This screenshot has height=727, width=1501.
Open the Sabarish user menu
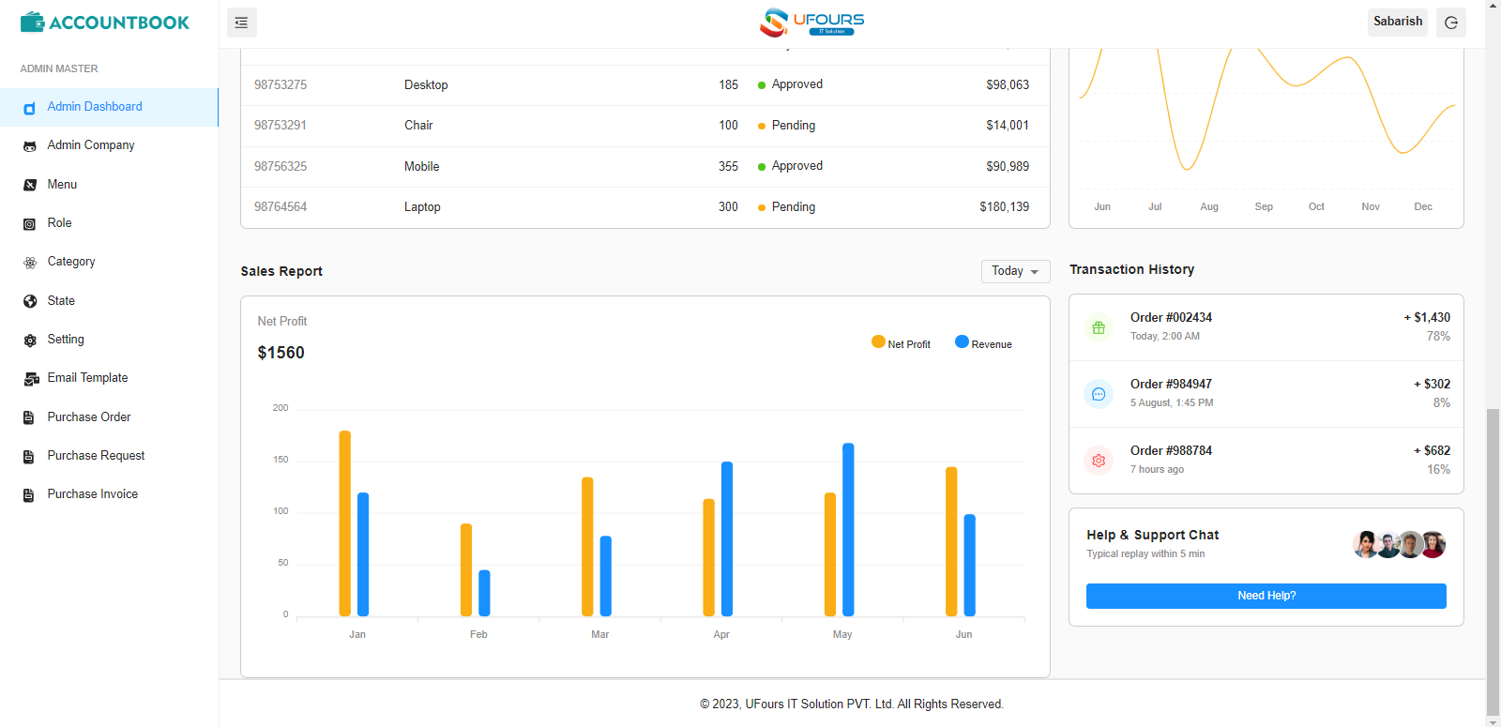point(1398,22)
